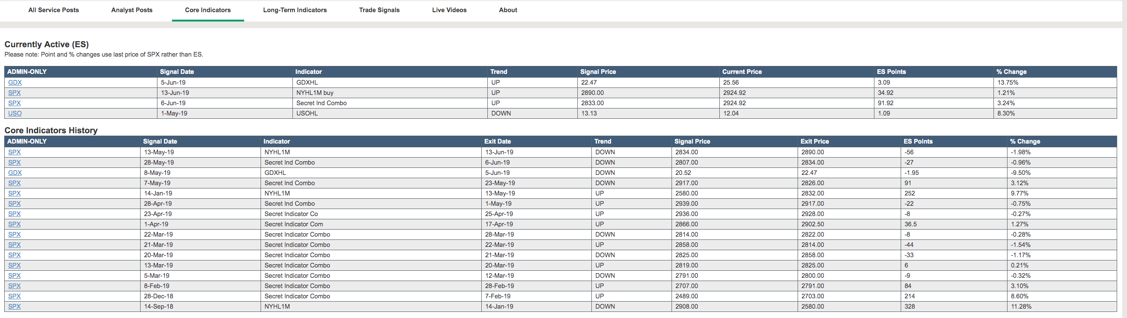
Task: Open SPX link for history signal dated 7-May-19
Action: tap(15, 183)
